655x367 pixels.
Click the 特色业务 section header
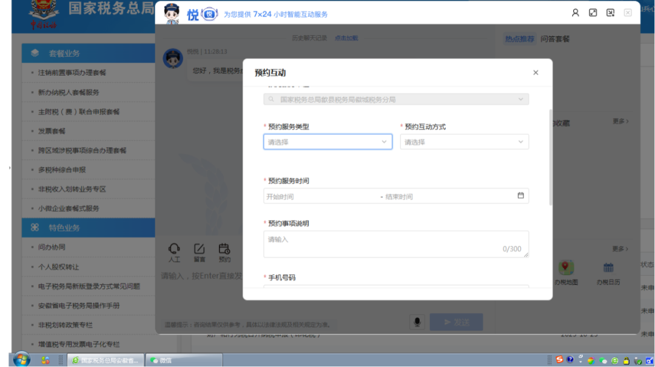(x=89, y=228)
